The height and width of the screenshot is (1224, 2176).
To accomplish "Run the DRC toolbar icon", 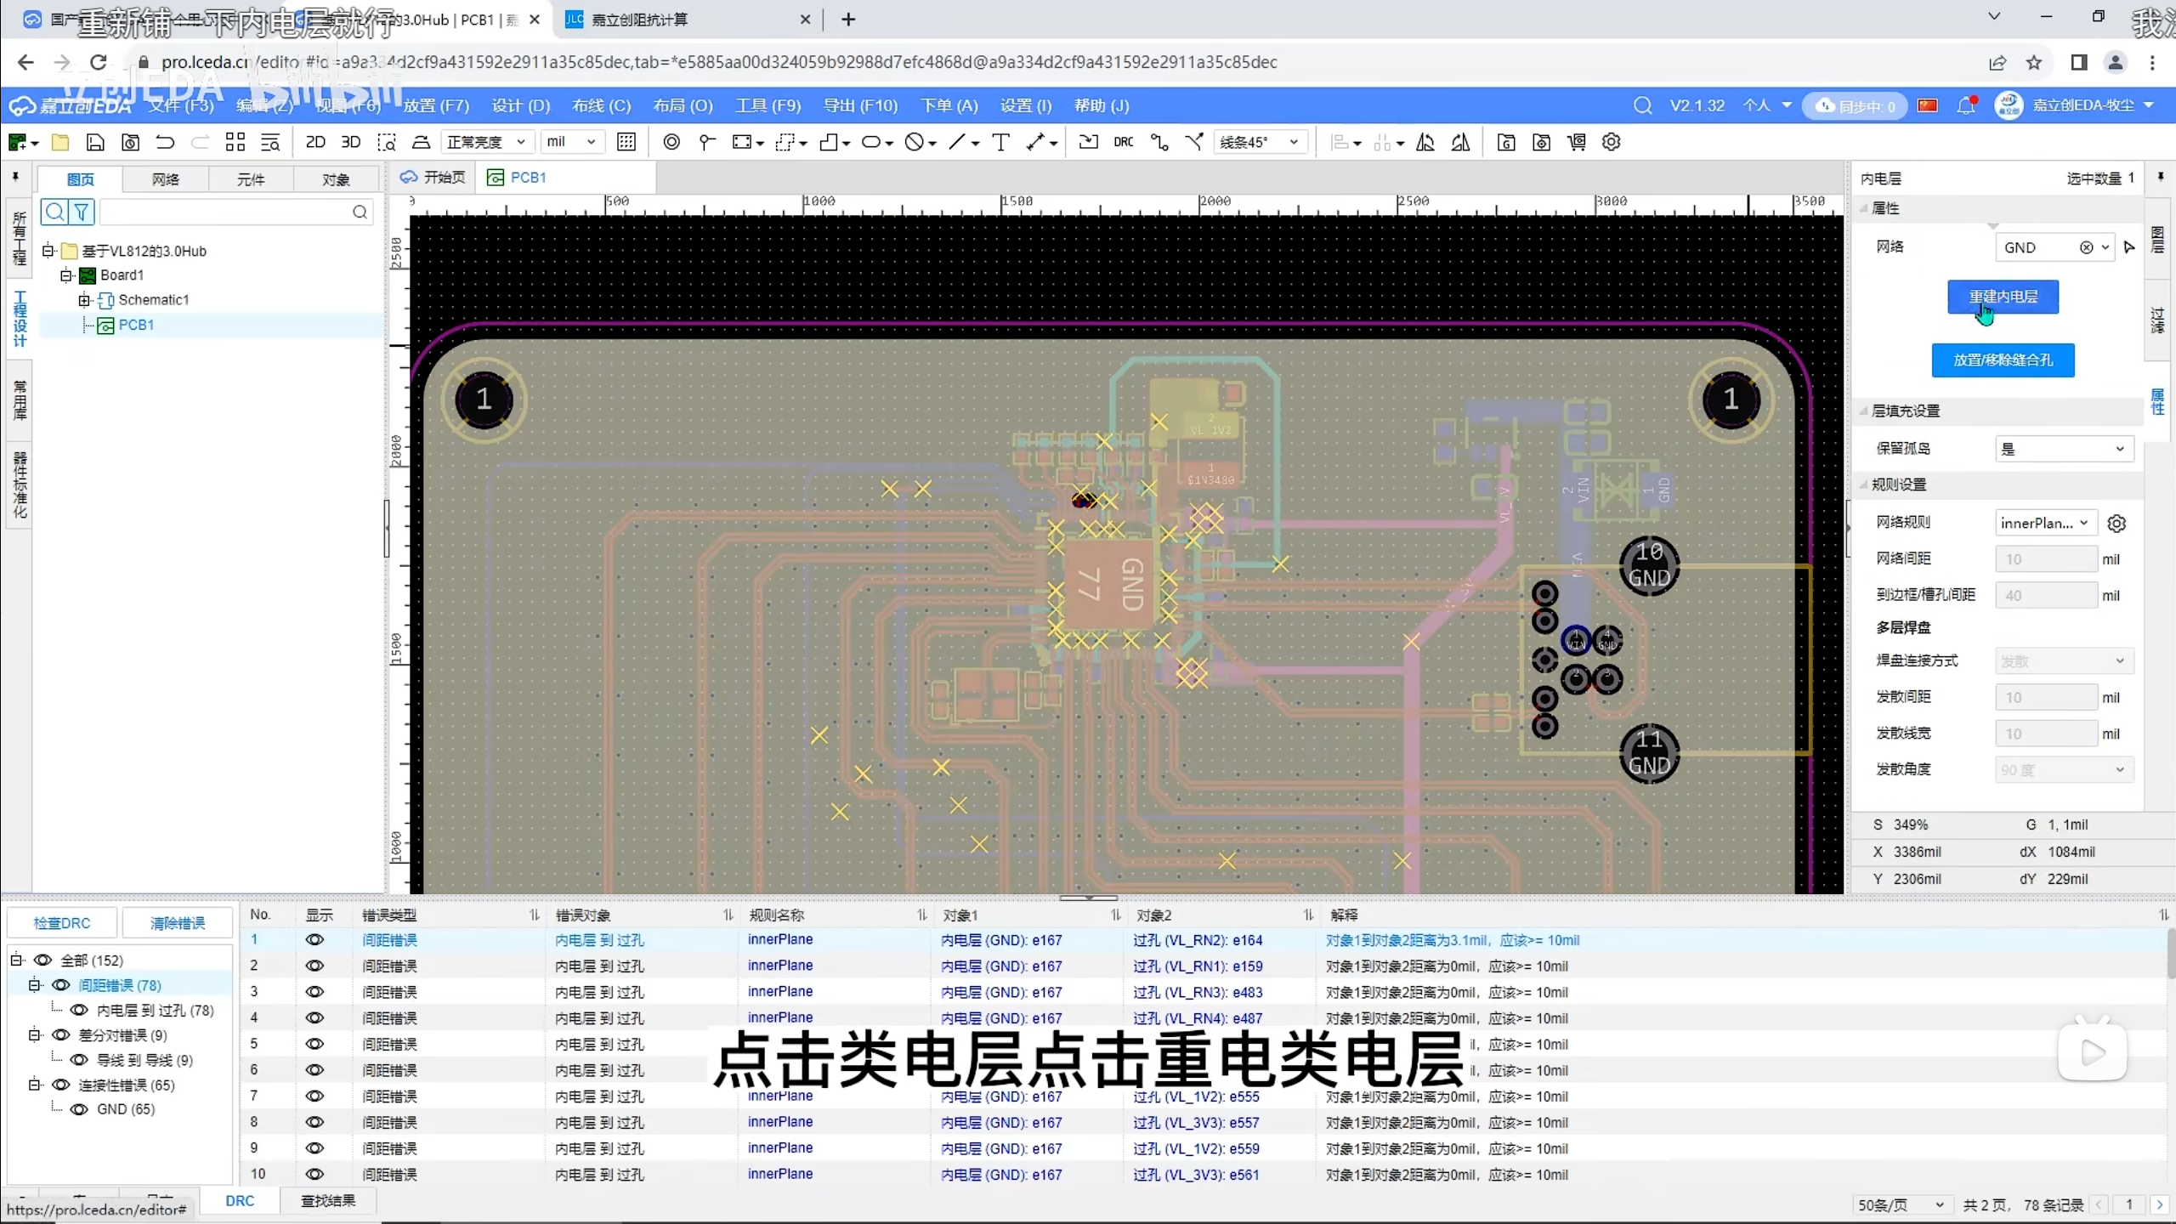I will tap(1123, 142).
